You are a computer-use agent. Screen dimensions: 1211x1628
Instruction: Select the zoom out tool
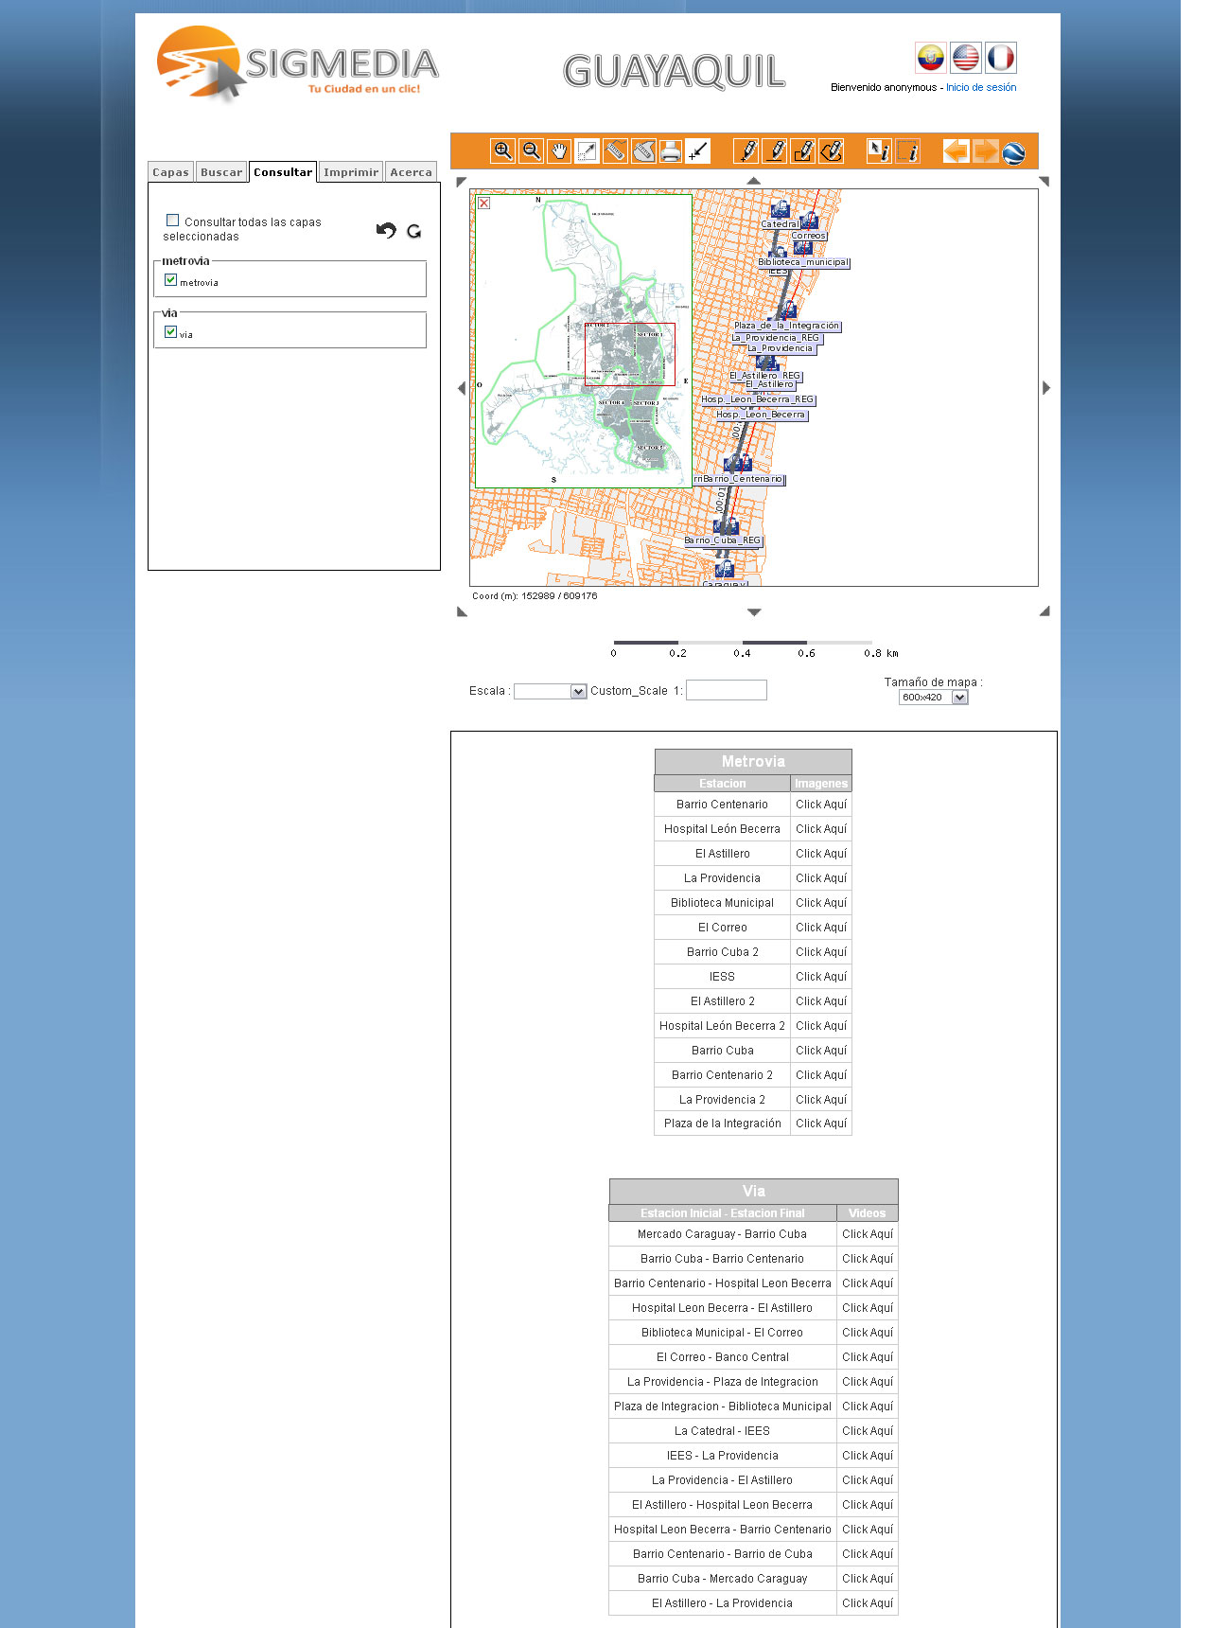(532, 150)
